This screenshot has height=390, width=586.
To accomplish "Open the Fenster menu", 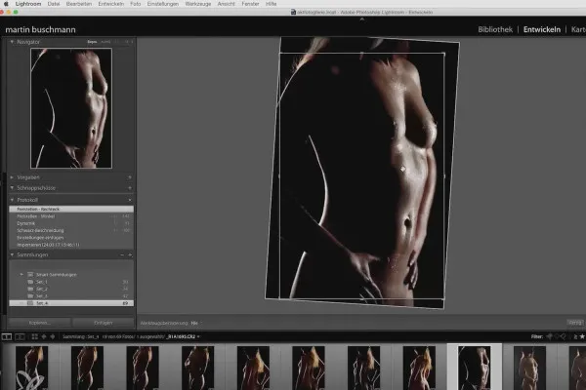I will pos(250,4).
